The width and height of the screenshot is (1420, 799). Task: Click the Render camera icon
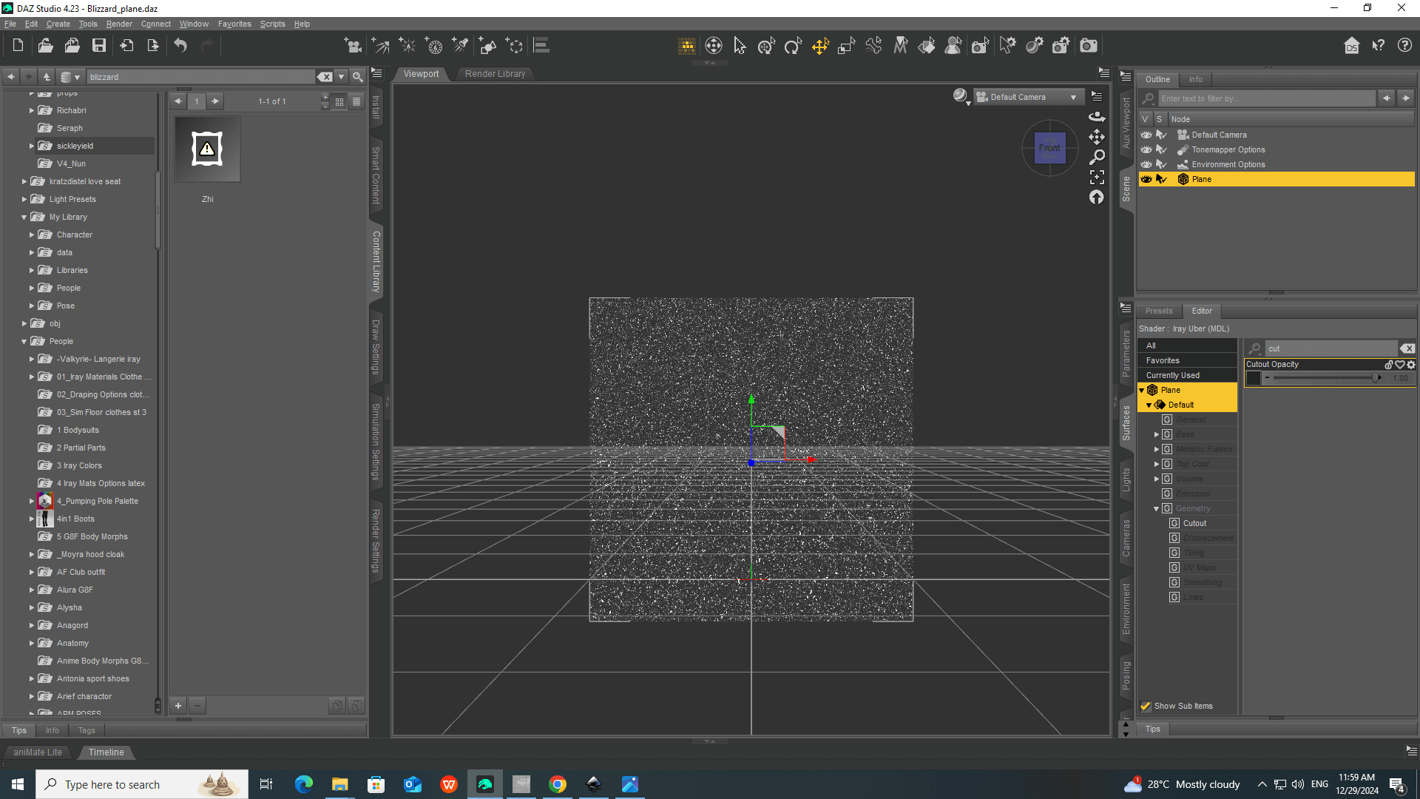(1088, 46)
